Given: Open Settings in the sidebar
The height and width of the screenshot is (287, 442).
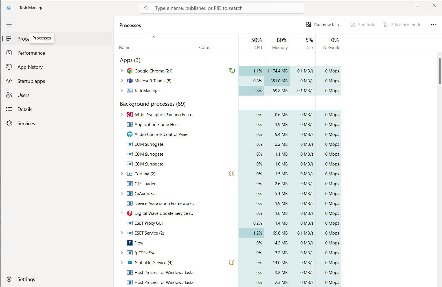Looking at the screenshot, I should click(x=57, y=279).
